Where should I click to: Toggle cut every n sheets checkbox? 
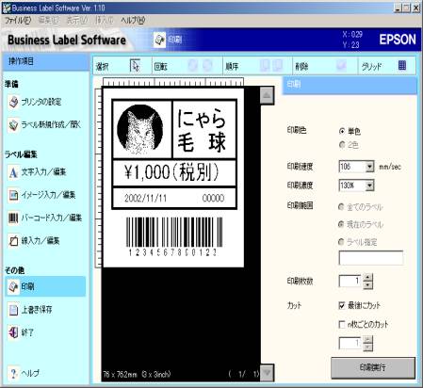pyautogui.click(x=342, y=324)
